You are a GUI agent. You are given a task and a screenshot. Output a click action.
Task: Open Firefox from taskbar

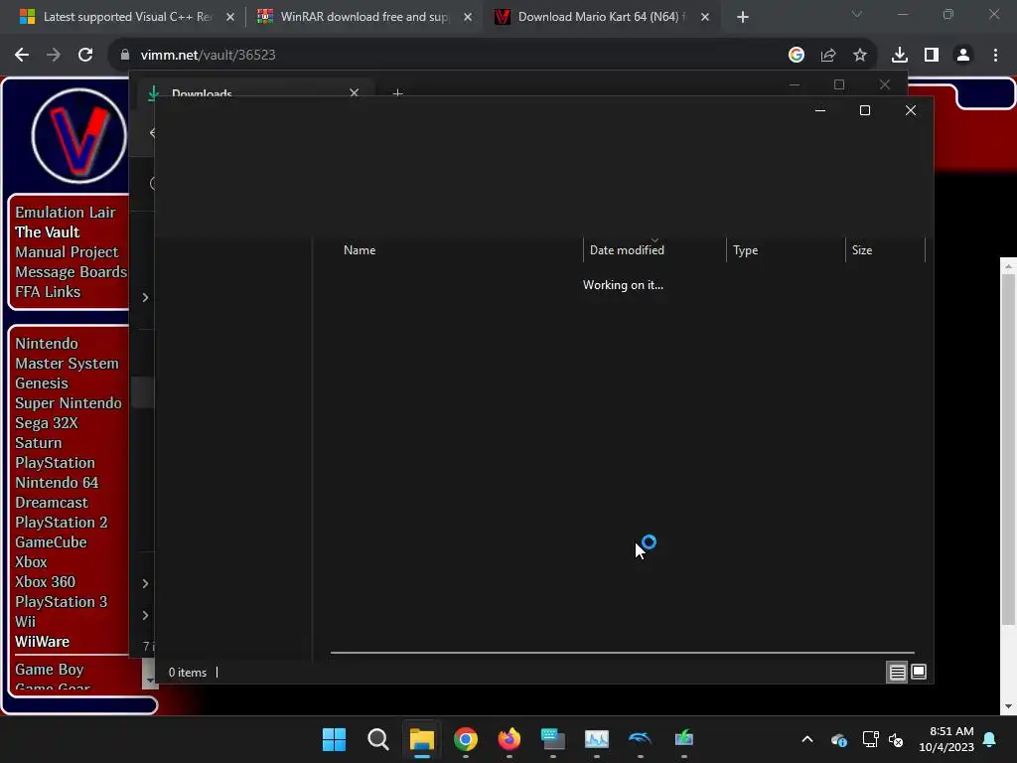(x=509, y=739)
